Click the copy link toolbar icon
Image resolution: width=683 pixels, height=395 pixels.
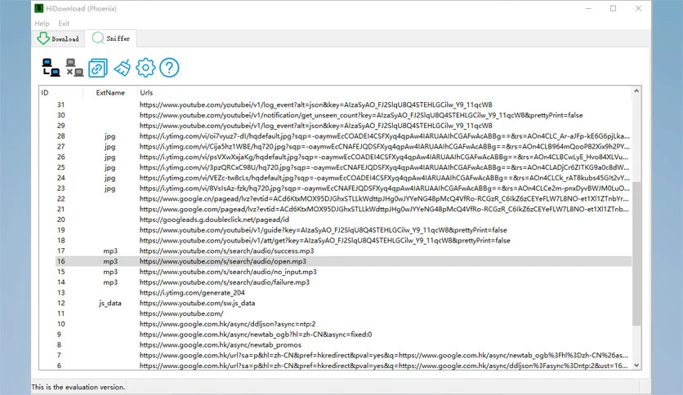[x=98, y=69]
